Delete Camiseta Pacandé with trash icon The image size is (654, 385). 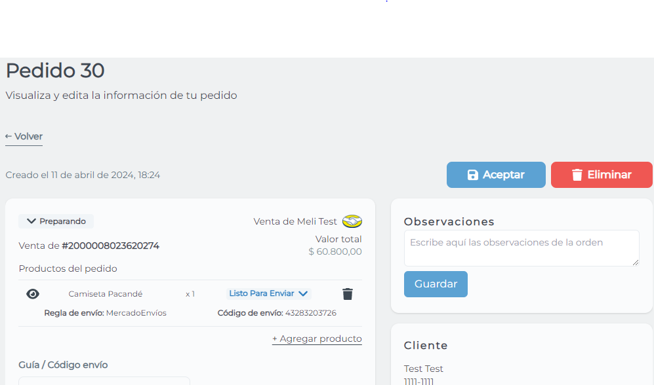tap(348, 294)
